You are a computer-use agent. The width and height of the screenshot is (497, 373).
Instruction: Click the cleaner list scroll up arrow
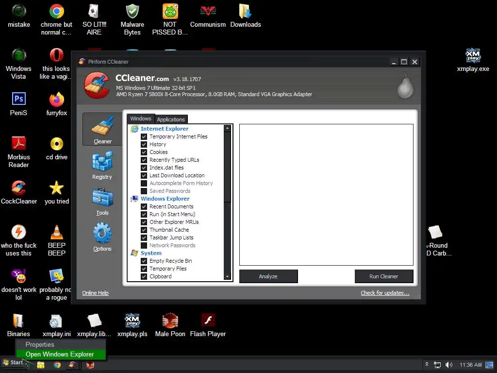(x=227, y=128)
